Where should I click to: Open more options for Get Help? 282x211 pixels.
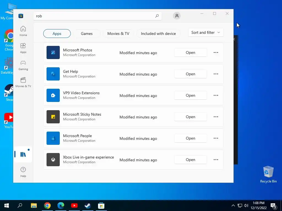(216, 74)
